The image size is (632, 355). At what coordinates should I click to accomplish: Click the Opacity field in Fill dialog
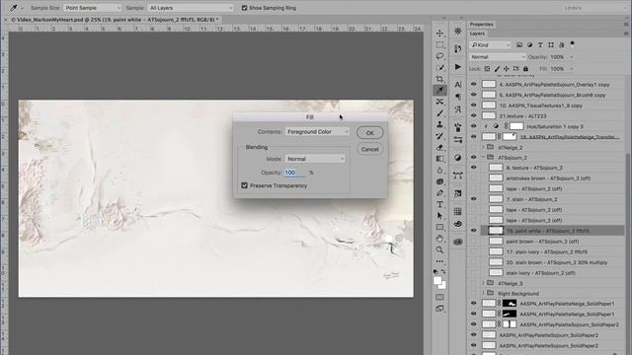point(295,173)
